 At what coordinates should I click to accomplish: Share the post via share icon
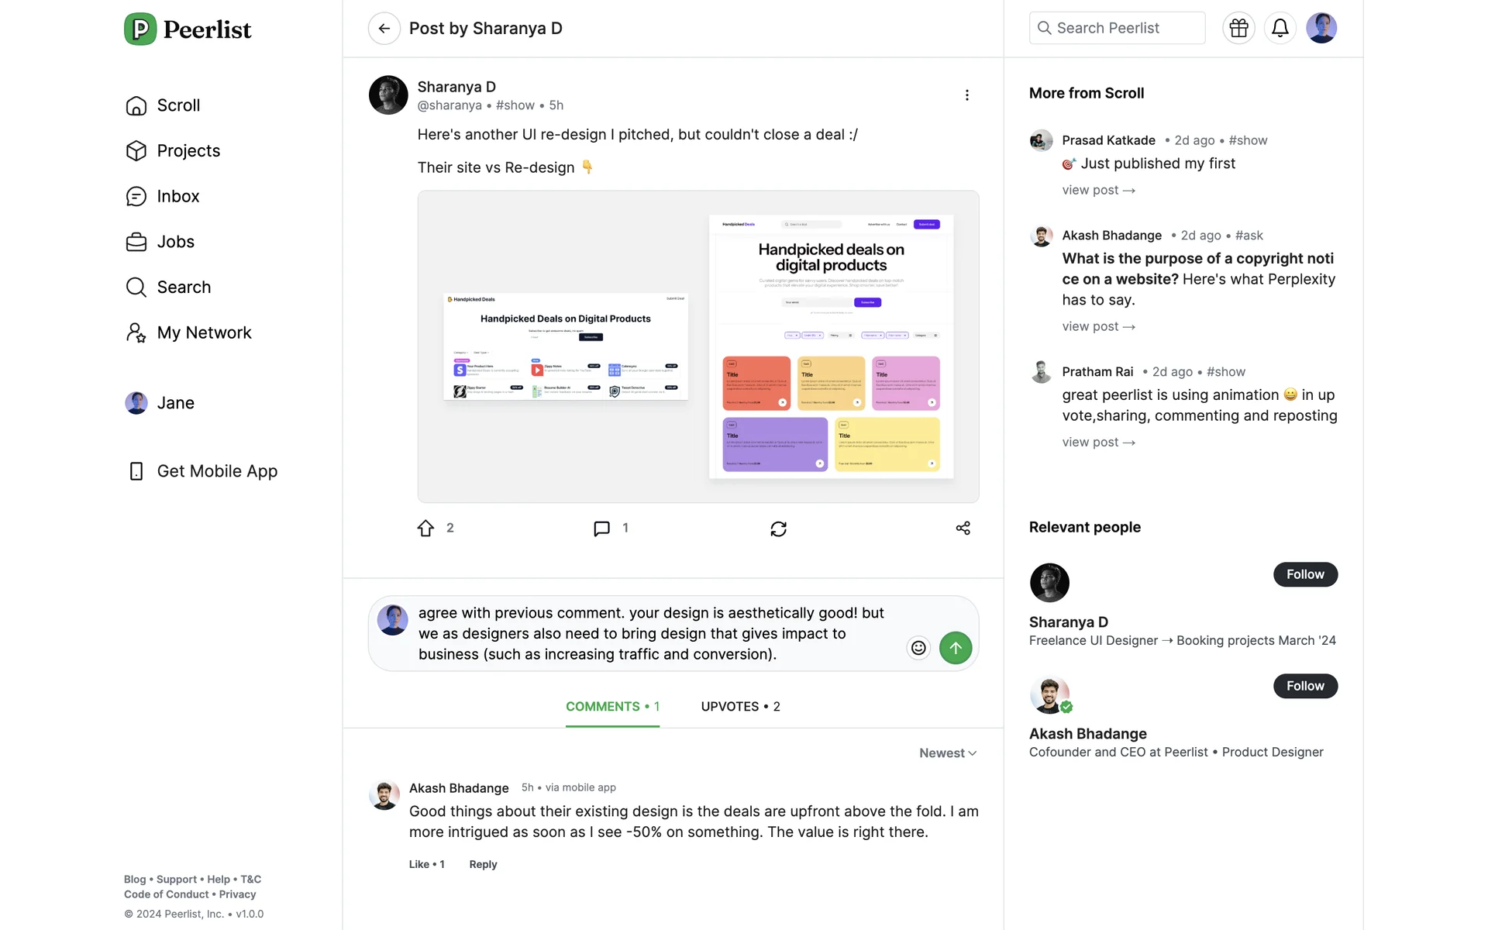[963, 529]
